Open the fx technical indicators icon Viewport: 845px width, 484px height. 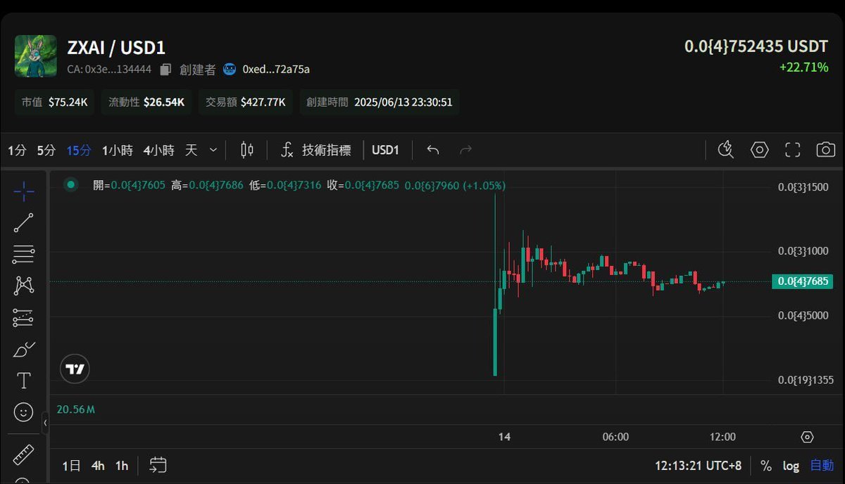(287, 150)
